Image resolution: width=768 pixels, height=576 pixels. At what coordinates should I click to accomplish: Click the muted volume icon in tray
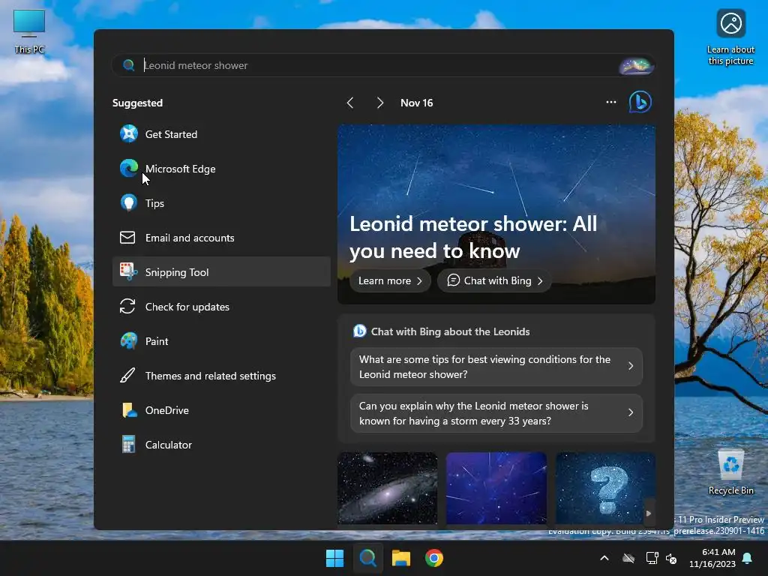click(671, 558)
